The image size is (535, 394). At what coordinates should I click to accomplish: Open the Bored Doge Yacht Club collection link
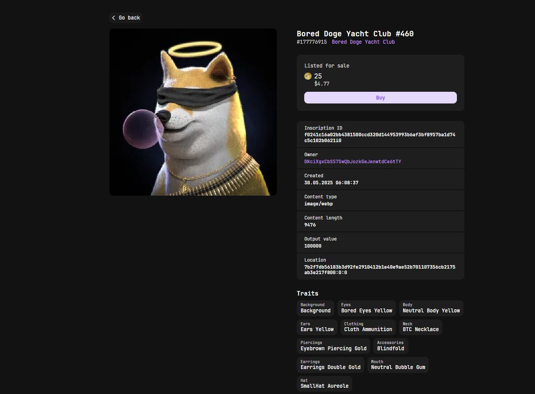click(x=363, y=42)
